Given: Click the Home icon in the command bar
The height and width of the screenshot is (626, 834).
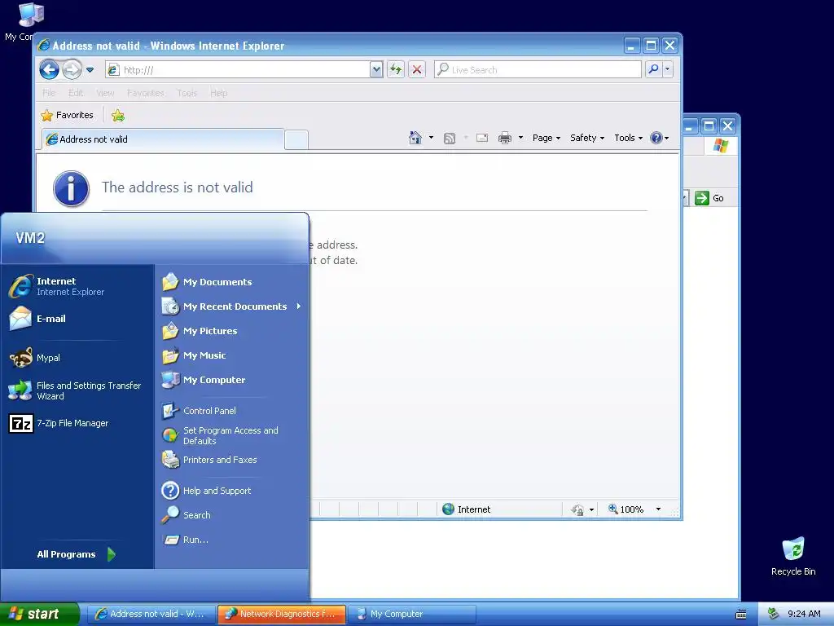Looking at the screenshot, I should point(415,138).
